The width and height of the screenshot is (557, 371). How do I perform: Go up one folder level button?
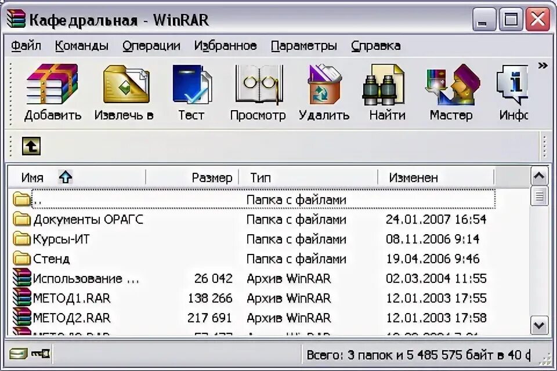31,146
